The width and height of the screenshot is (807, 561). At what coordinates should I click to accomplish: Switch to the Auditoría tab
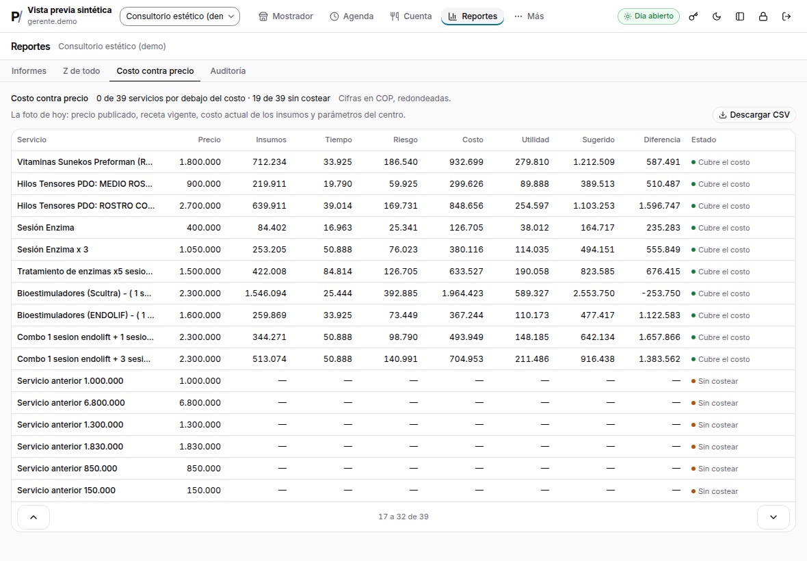pyautogui.click(x=228, y=71)
